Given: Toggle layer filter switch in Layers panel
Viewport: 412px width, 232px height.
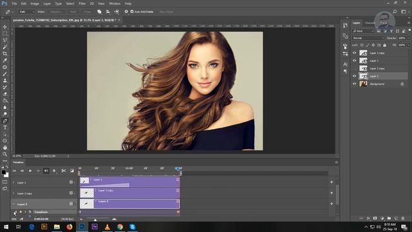Looking at the screenshot, I should pyautogui.click(x=409, y=30).
